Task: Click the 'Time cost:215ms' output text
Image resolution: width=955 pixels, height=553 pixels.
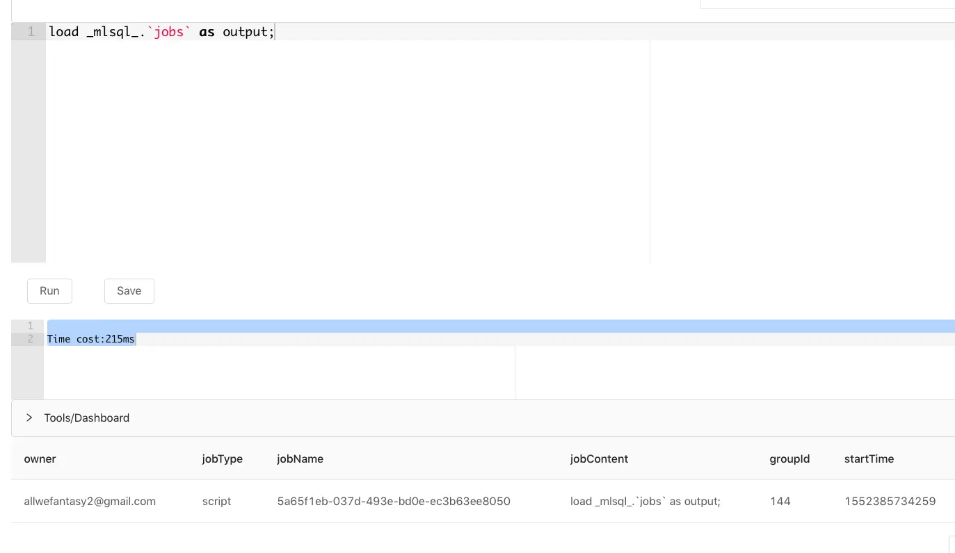Action: (x=91, y=339)
